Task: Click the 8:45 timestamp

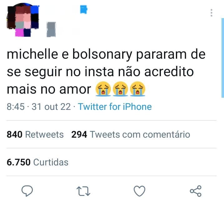Action: [x=16, y=107]
